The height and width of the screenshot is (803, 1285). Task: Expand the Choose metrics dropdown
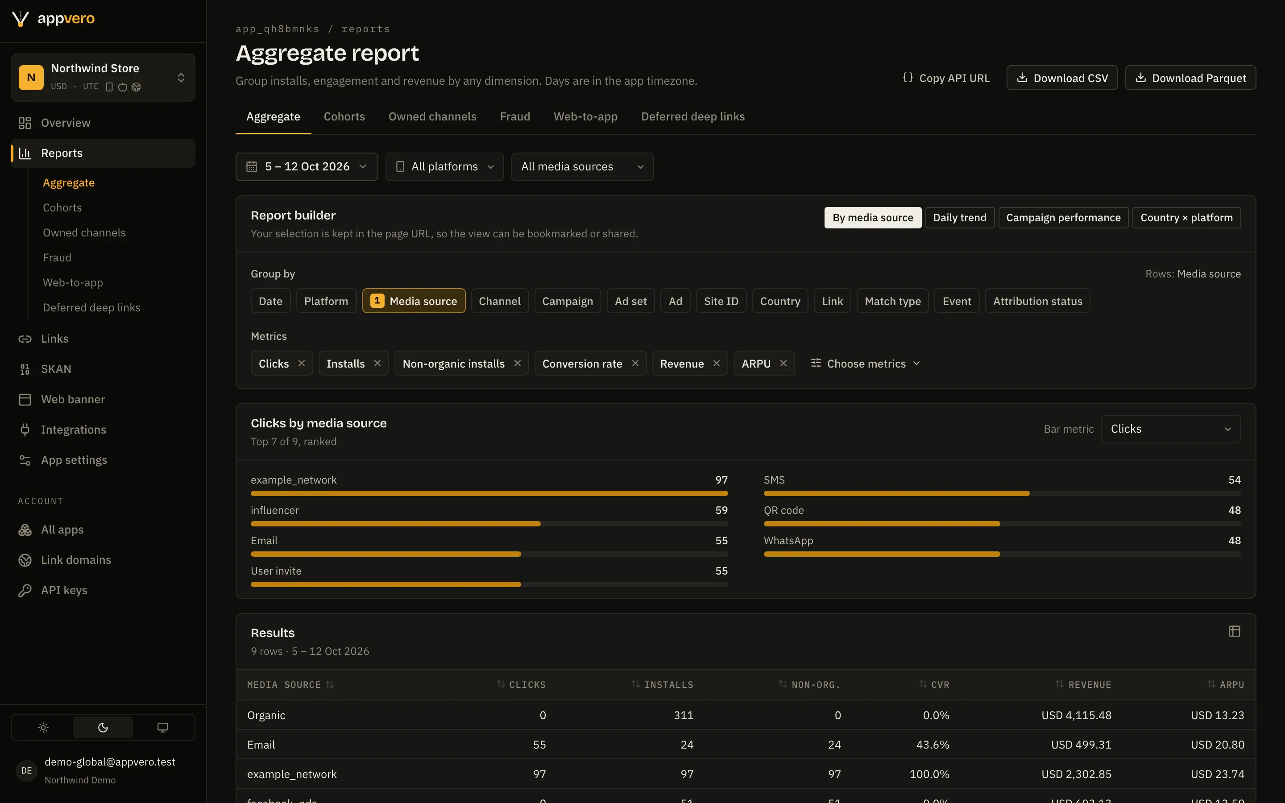(x=866, y=363)
